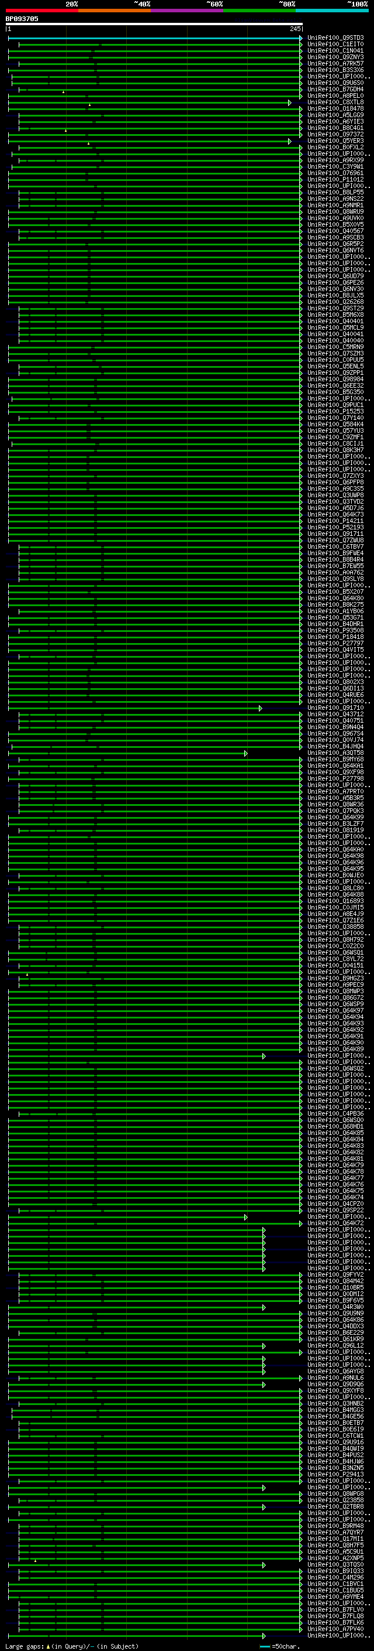Open the UniRef100_B9N4Q4 hit

point(335,727)
